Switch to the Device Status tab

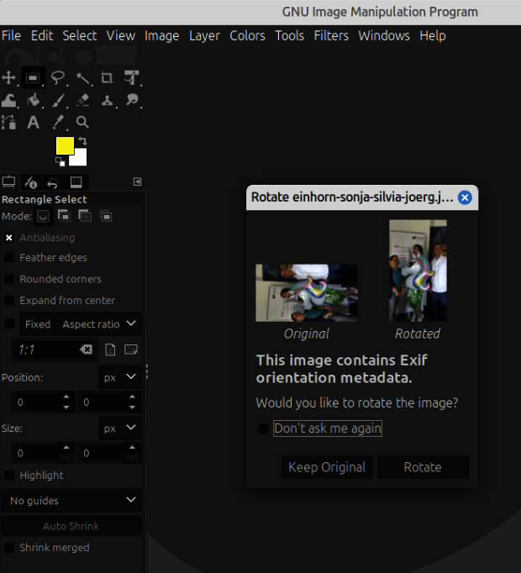pos(31,182)
